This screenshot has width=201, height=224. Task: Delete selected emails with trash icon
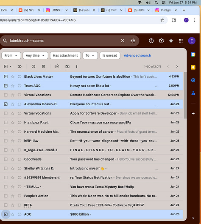pyautogui.click(x=43, y=66)
